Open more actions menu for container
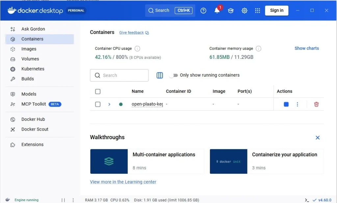 (x=298, y=104)
